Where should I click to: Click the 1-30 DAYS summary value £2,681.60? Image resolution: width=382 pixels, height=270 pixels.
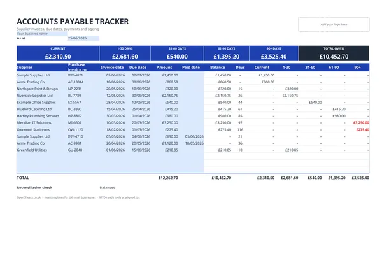click(125, 57)
